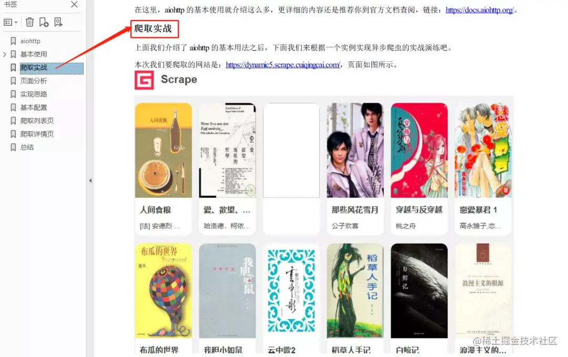Open the docs.aiohttp.org link

click(x=479, y=10)
